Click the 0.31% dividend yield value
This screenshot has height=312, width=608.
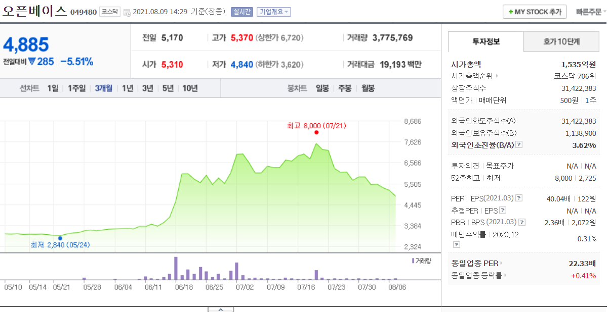[x=587, y=239]
